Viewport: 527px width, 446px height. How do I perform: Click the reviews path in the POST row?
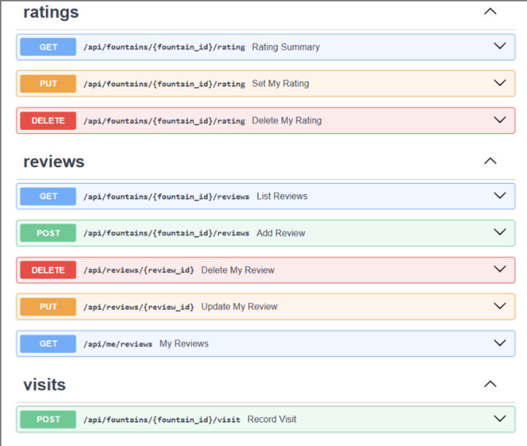[x=167, y=233]
